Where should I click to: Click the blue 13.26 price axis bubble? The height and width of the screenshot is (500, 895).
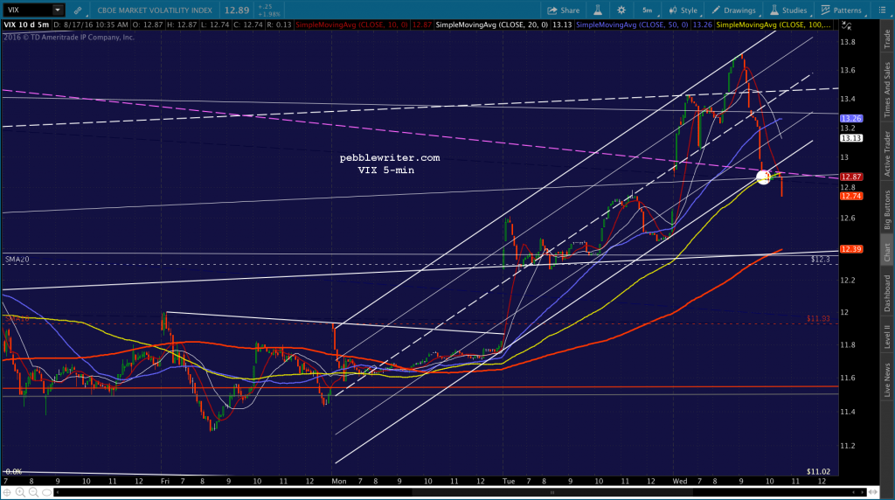[x=851, y=119]
